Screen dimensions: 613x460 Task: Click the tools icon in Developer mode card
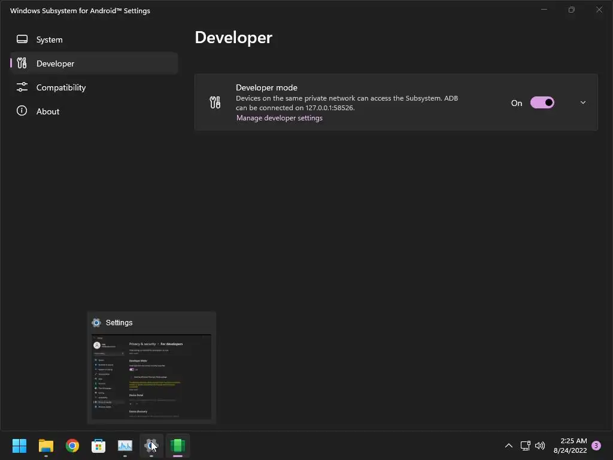coord(215,102)
